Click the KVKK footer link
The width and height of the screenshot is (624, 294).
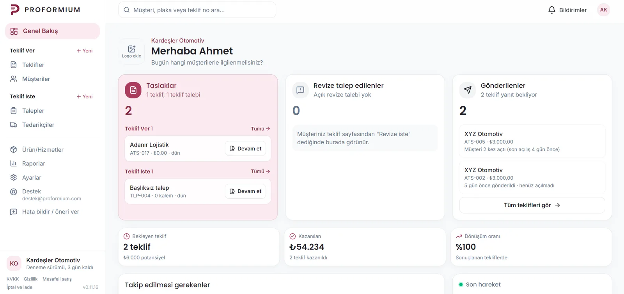(13, 279)
